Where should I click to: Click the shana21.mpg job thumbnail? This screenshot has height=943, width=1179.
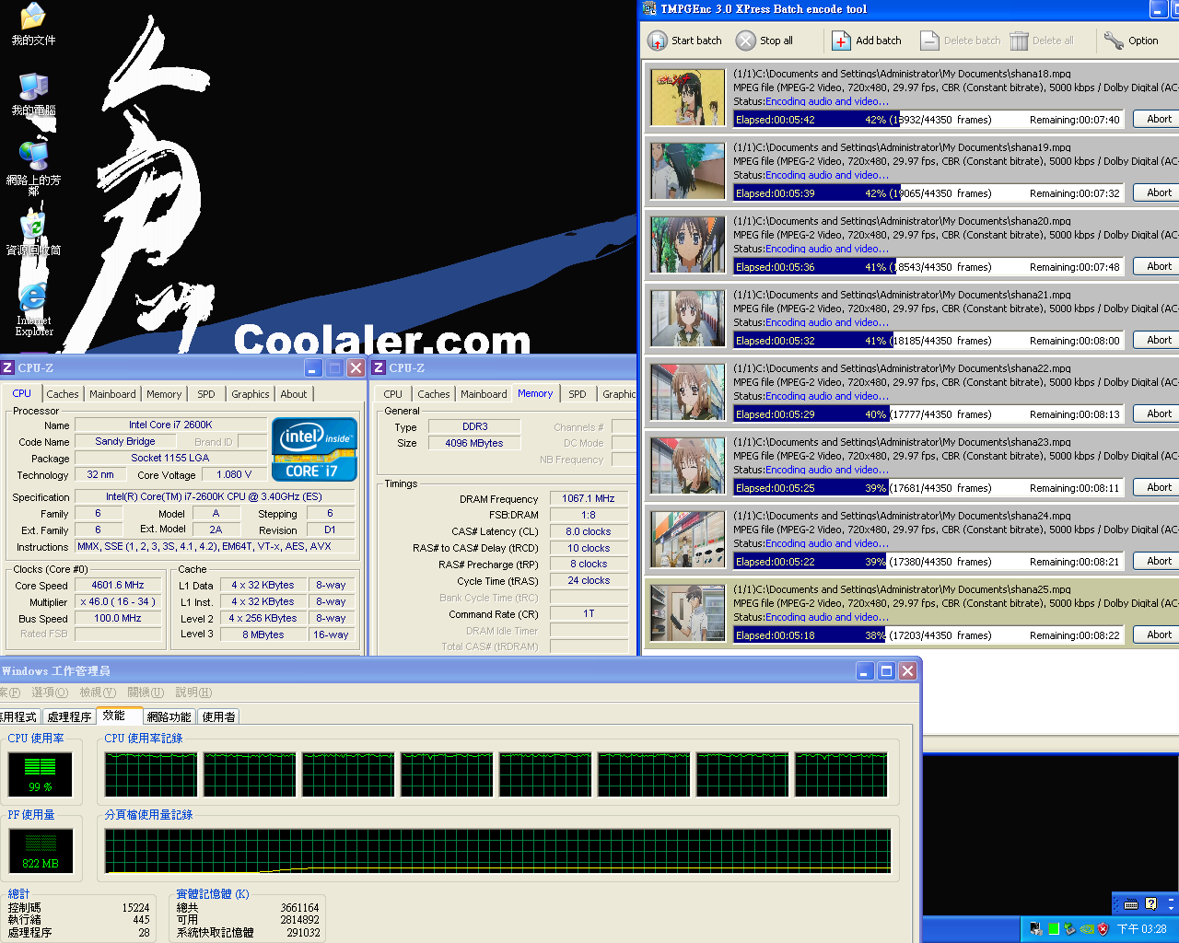(687, 318)
